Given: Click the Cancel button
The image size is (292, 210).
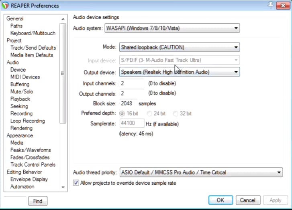Looking at the screenshot, I should click(x=248, y=200).
